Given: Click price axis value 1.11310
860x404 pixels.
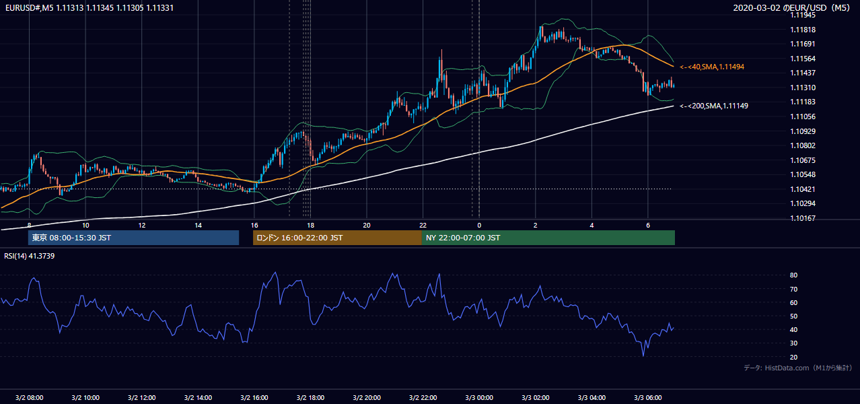Looking at the screenshot, I should (x=803, y=88).
